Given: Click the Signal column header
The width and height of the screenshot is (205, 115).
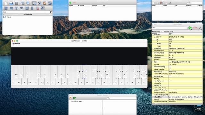Looking at the screenshot, I should 82,6.
